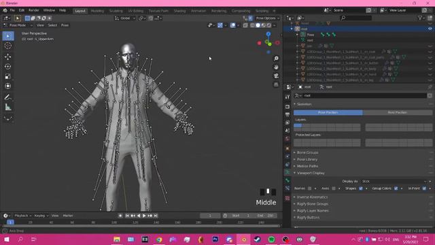This screenshot has height=245, width=435.
Task: Expand the Motion Paths panel
Action: click(307, 166)
